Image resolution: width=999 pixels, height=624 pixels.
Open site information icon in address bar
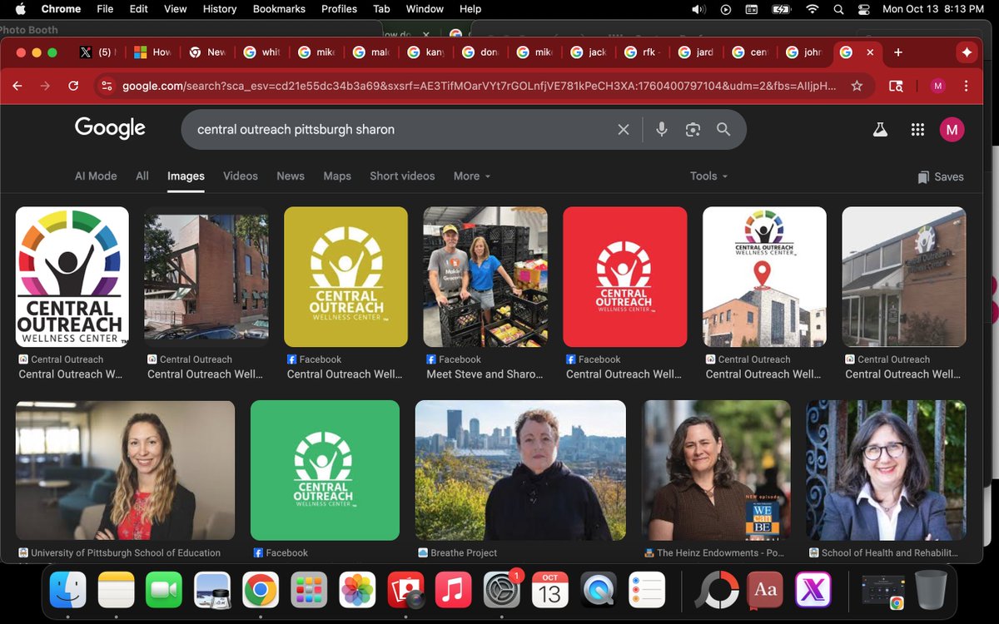point(105,86)
